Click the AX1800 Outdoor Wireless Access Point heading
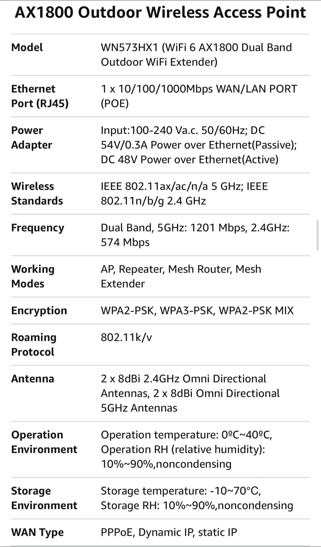This screenshot has height=547, width=321. tap(160, 13)
